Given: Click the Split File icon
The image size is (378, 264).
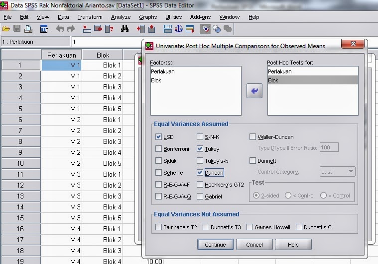Looking at the screenshot, I should click(167, 29).
